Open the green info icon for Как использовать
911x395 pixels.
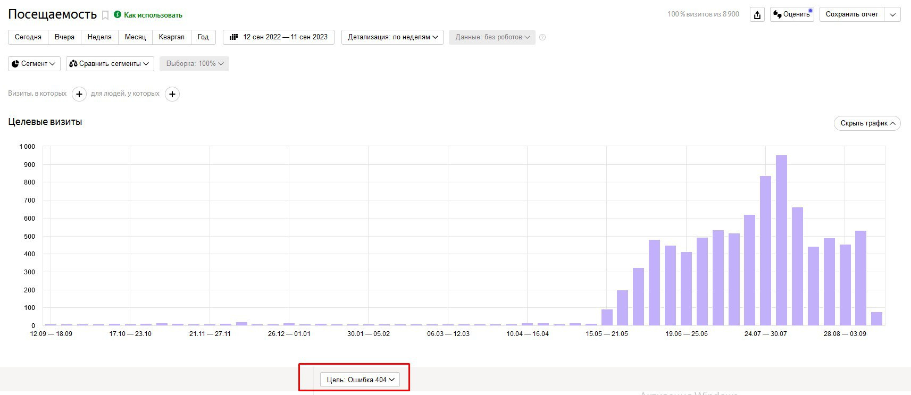coord(118,14)
